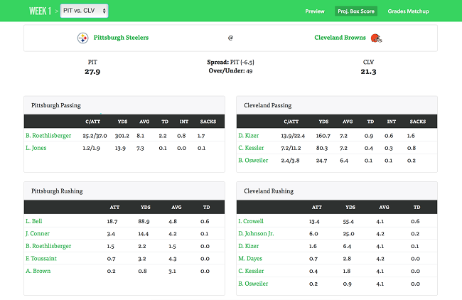Select the Proj. Box Score tab
Screen dimensions: 462x300
[356, 11]
